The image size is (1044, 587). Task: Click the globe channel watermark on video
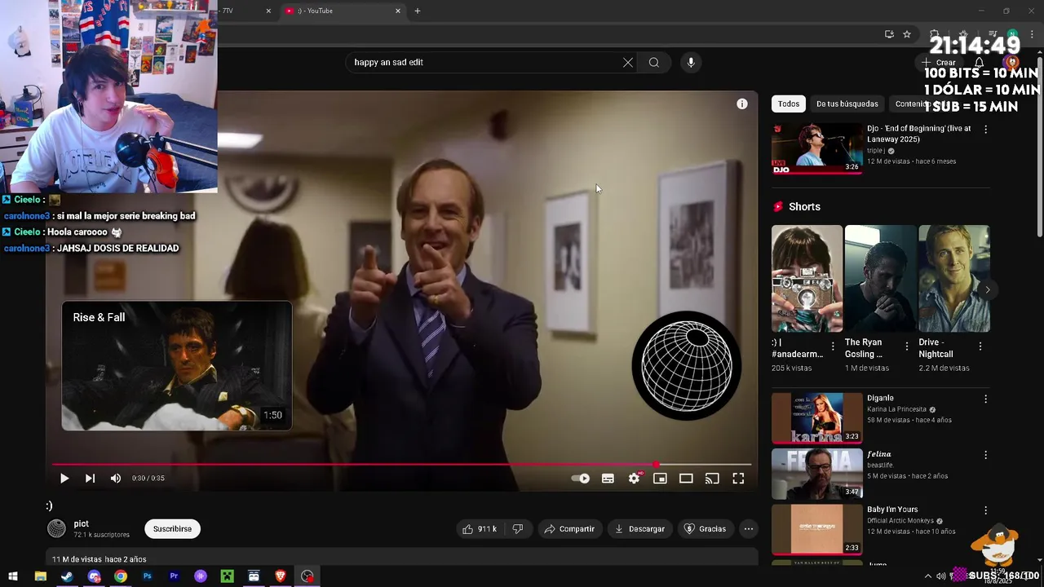(687, 365)
